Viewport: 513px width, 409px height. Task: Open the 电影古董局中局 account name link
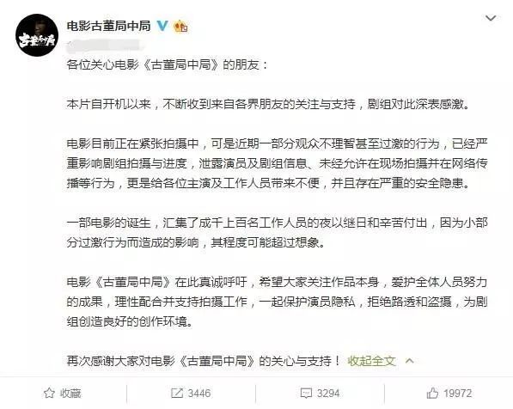pyautogui.click(x=108, y=26)
